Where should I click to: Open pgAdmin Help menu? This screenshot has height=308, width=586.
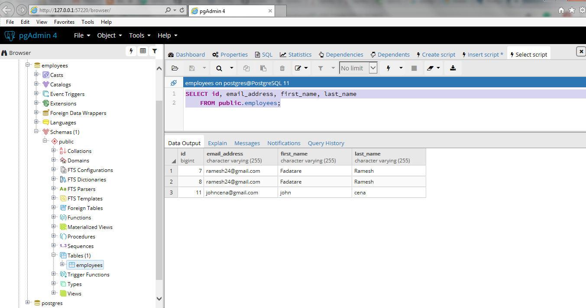pos(168,35)
